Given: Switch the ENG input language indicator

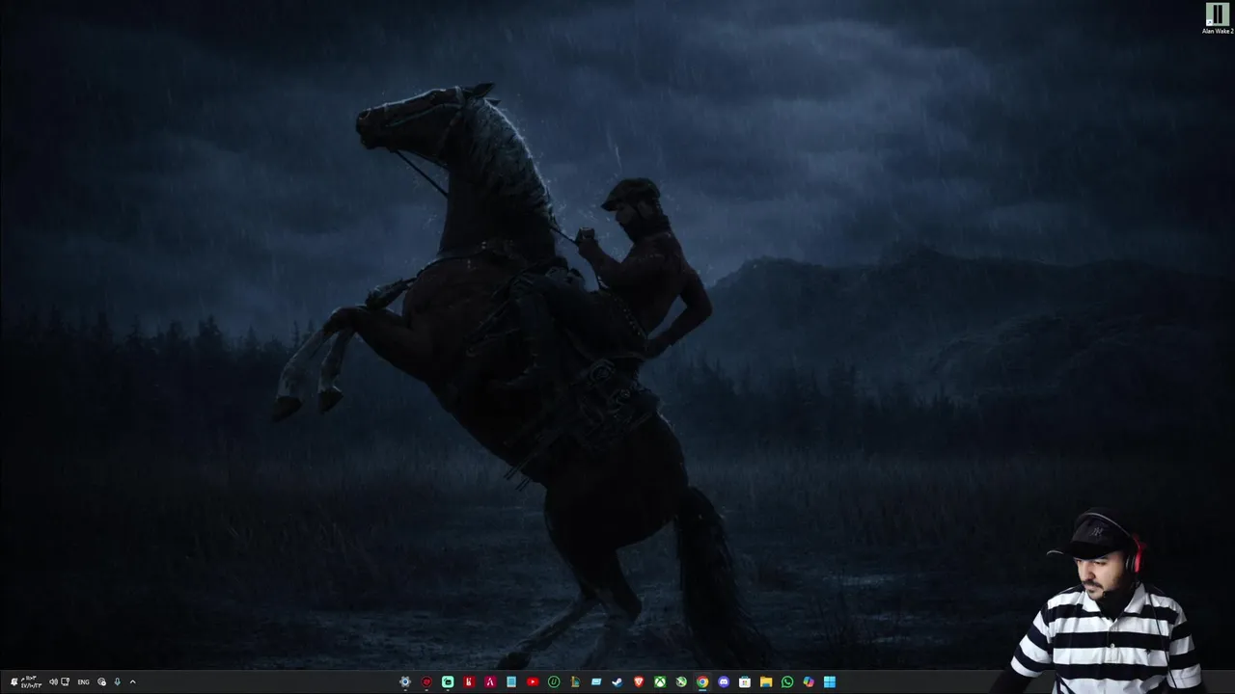Looking at the screenshot, I should click(83, 681).
